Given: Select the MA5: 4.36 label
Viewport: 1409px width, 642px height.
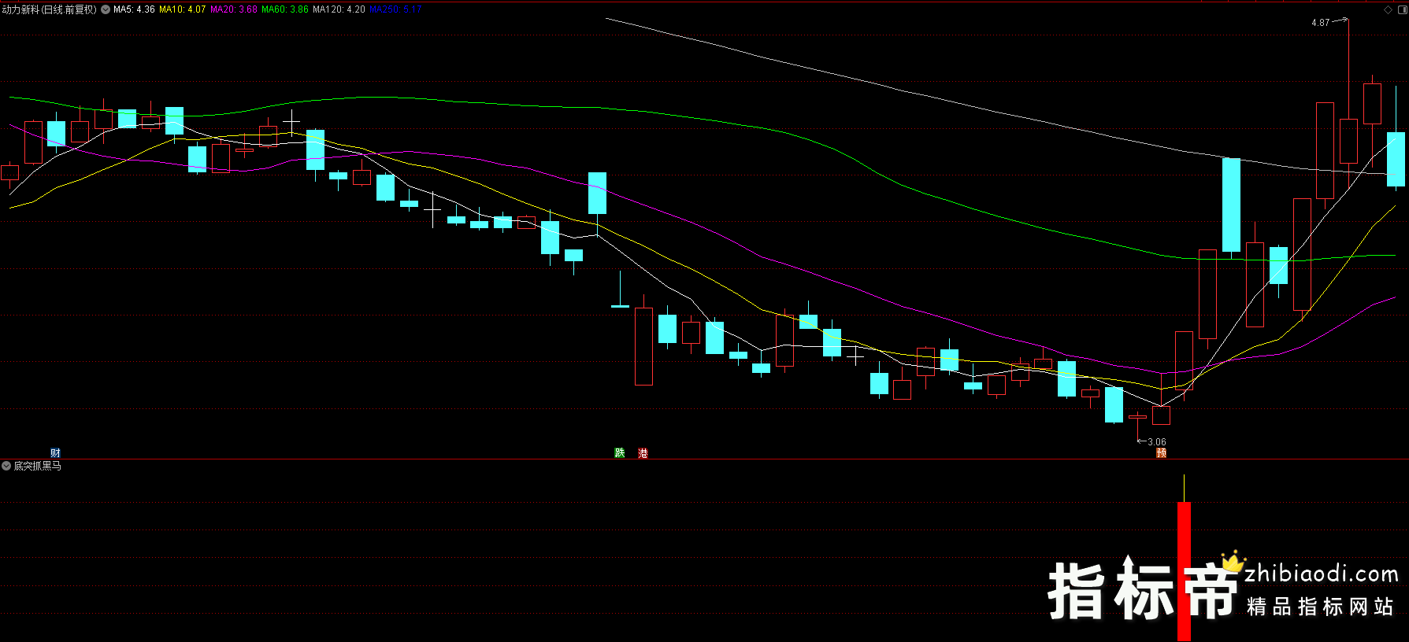Looking at the screenshot, I should coord(134,9).
